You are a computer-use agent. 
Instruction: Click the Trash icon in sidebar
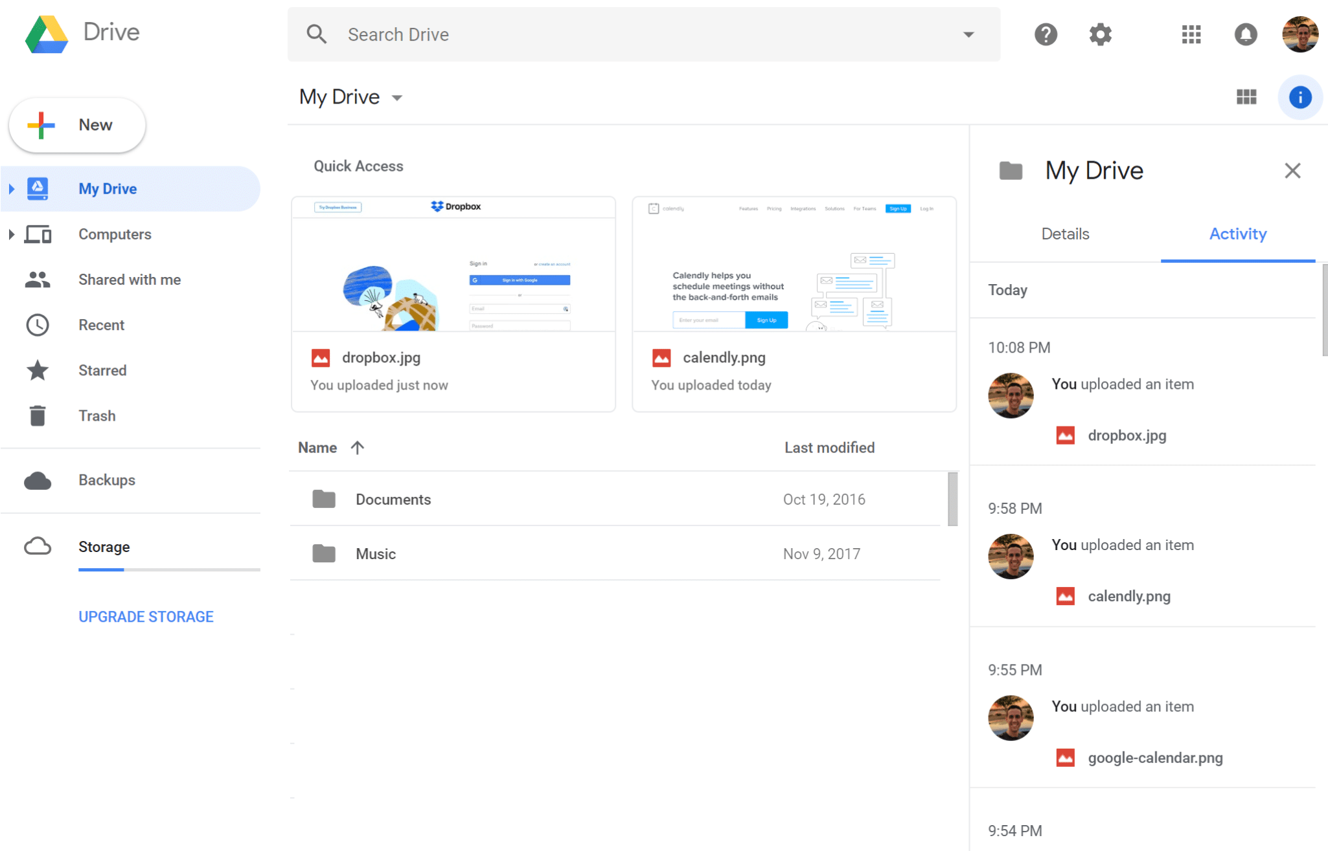pos(39,416)
